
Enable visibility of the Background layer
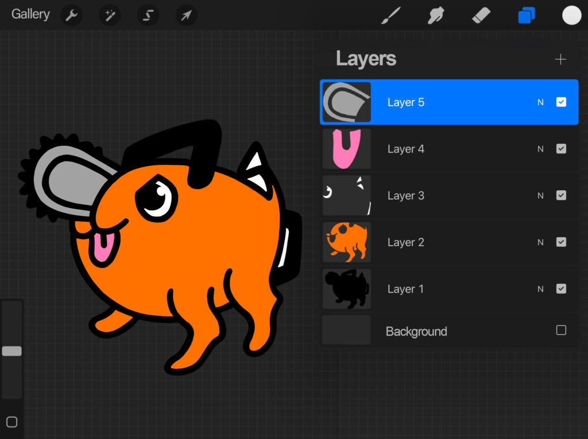point(561,331)
